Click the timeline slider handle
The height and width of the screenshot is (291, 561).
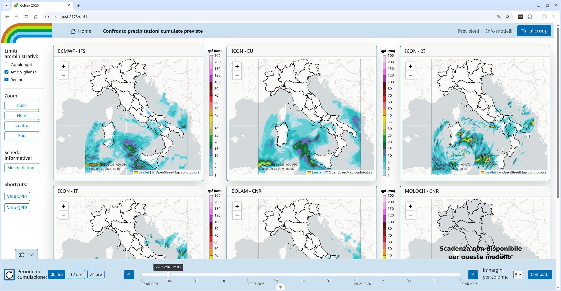pyautogui.click(x=168, y=275)
